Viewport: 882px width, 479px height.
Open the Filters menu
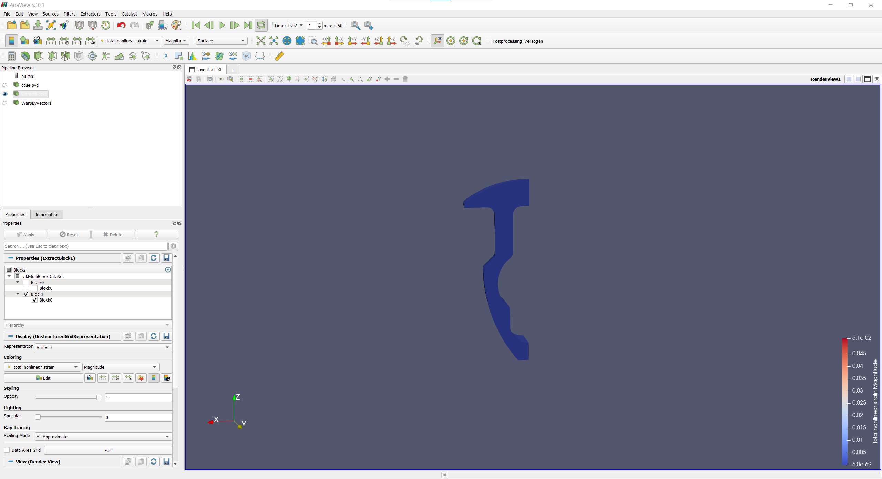coord(69,14)
